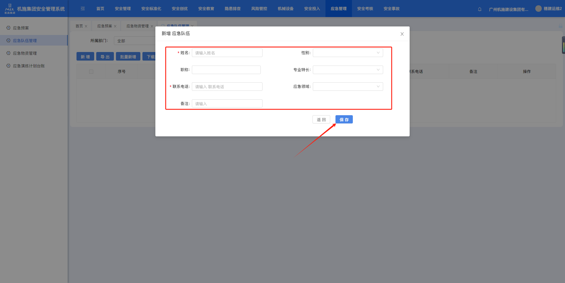
Task: Click the user avatar icon
Action: [538, 9]
